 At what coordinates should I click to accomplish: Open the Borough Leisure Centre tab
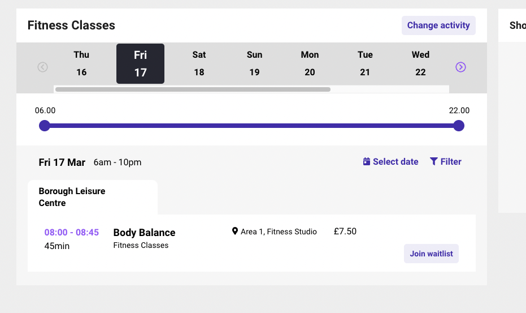pos(93,197)
